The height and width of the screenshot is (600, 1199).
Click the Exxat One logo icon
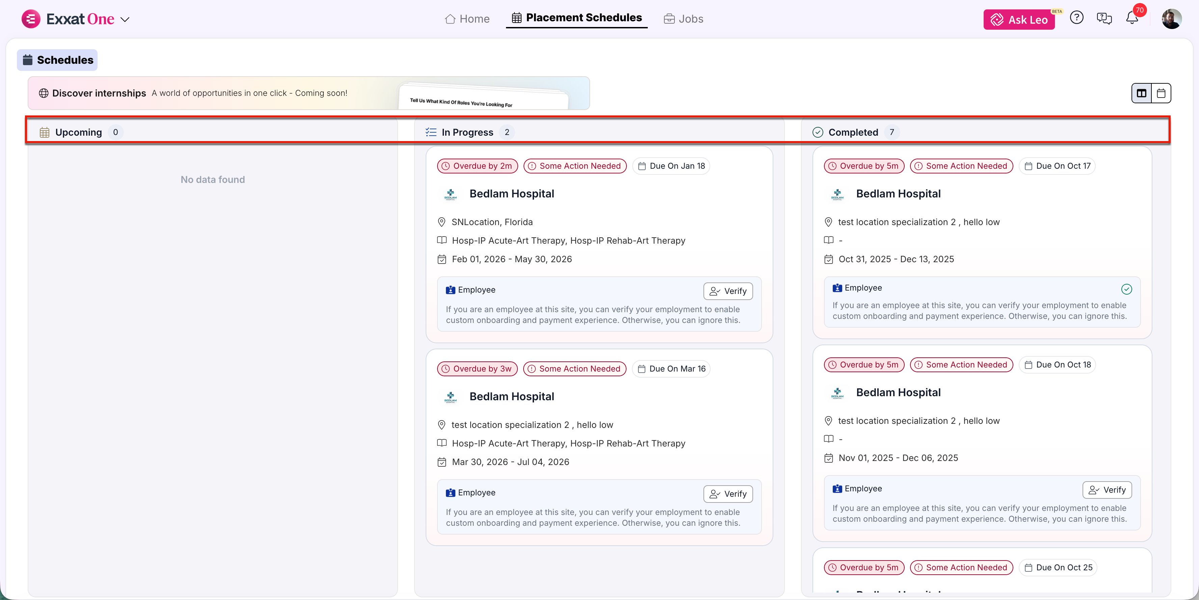click(31, 19)
